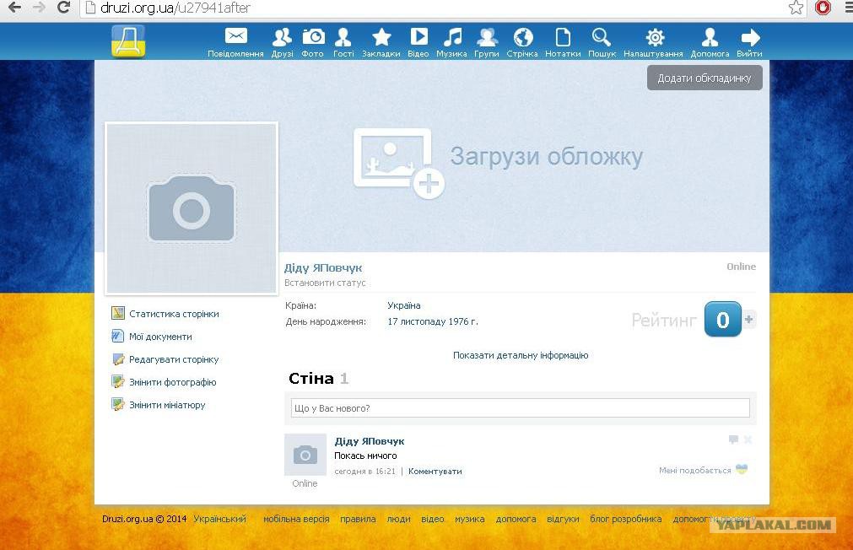The height and width of the screenshot is (550, 853).
Task: Click Мені подобається link
Action: (x=695, y=471)
